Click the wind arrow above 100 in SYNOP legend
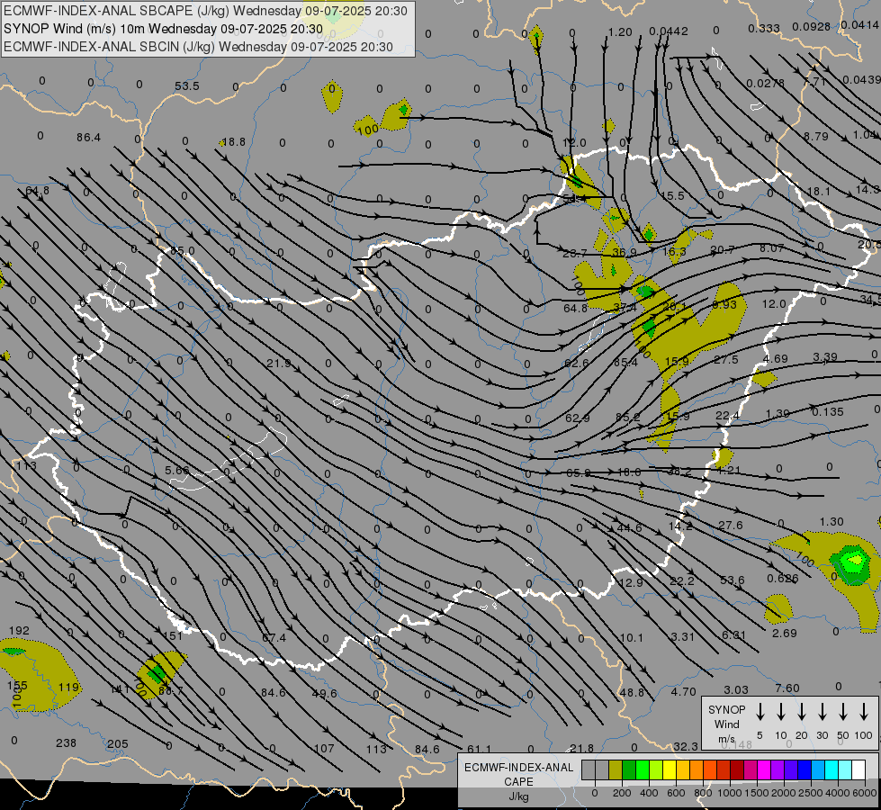 coord(864,712)
